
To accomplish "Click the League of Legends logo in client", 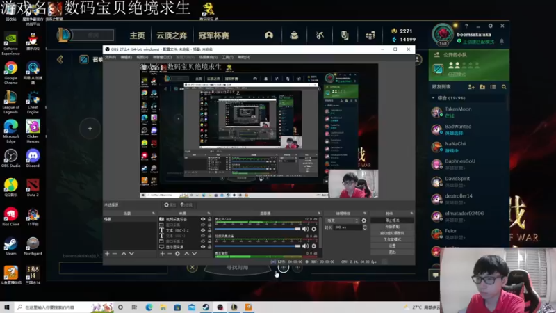I will click(x=63, y=35).
